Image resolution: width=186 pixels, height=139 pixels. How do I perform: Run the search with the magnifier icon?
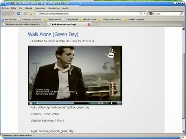(182, 14)
